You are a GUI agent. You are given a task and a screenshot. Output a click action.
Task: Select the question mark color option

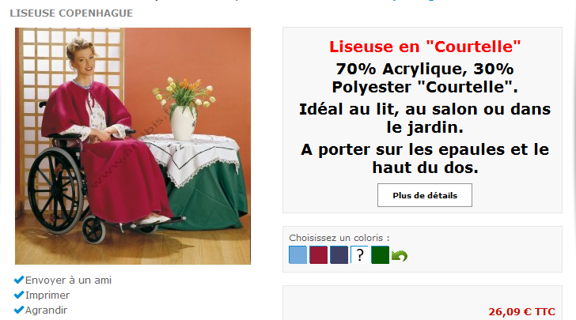coord(360,254)
